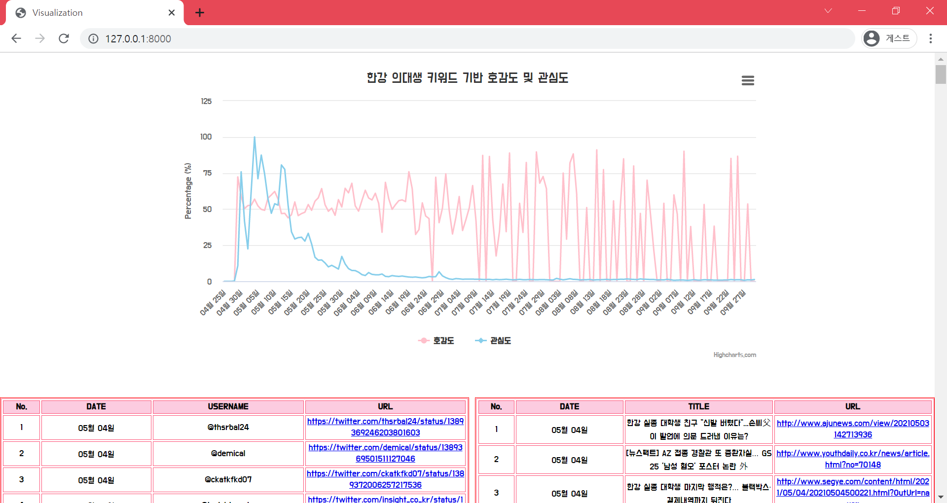The width and height of the screenshot is (947, 503).
Task: Open the youthdaily news article link
Action: pyautogui.click(x=853, y=459)
